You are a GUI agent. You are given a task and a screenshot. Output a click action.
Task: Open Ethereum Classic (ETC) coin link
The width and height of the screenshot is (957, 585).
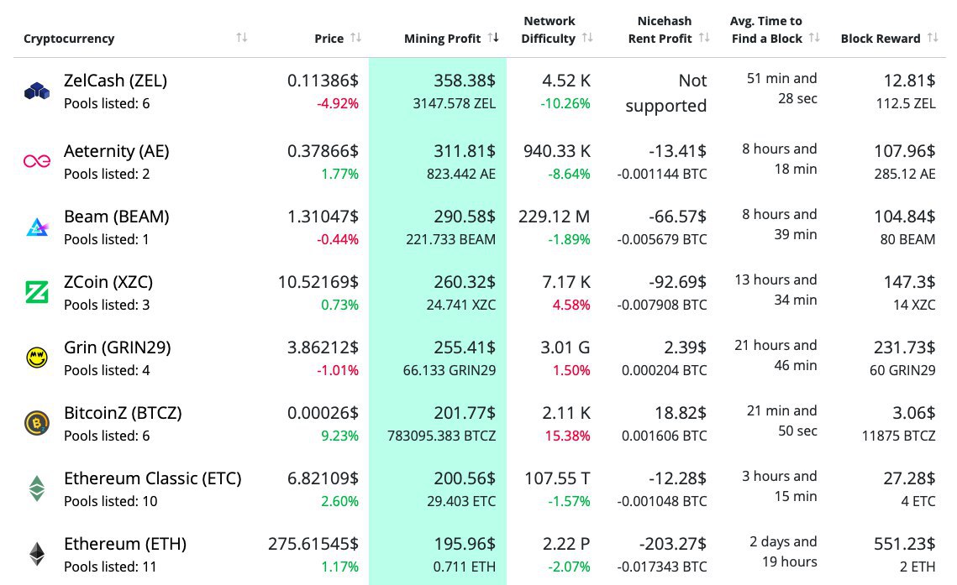pyautogui.click(x=153, y=478)
